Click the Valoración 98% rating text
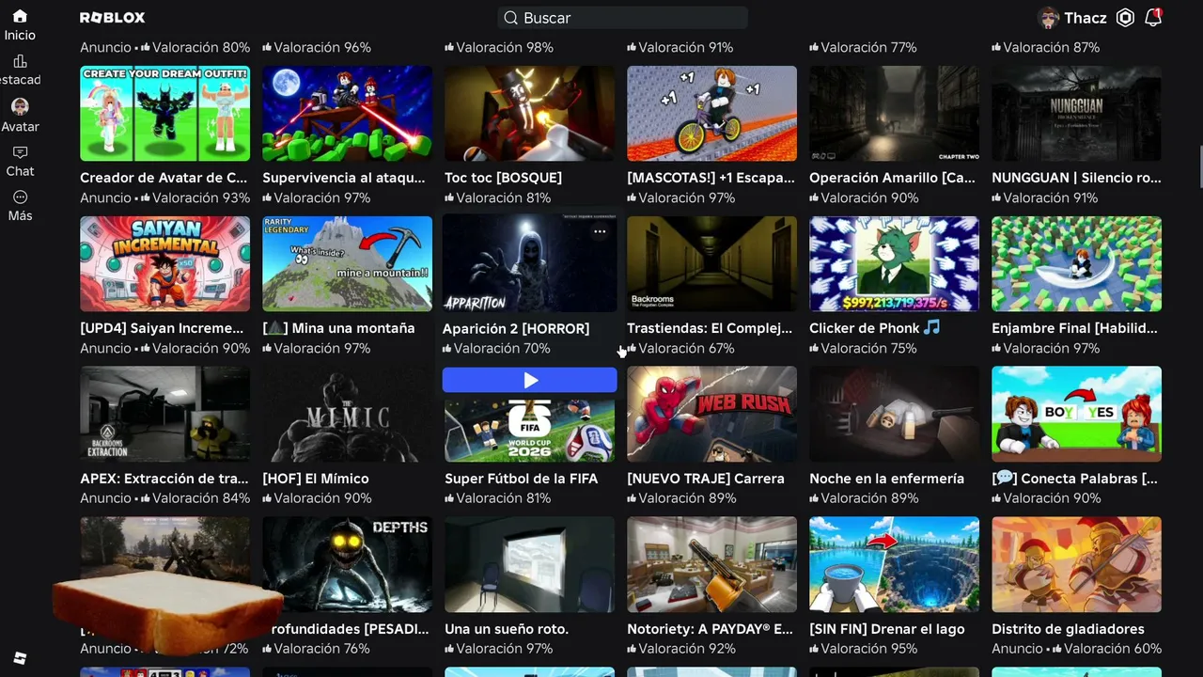 (499, 47)
